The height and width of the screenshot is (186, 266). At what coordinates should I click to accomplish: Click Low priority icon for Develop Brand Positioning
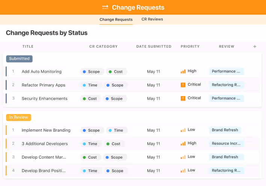click(183, 171)
